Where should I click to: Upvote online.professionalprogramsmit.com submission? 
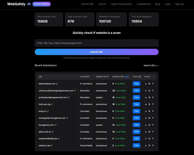click(146, 91)
